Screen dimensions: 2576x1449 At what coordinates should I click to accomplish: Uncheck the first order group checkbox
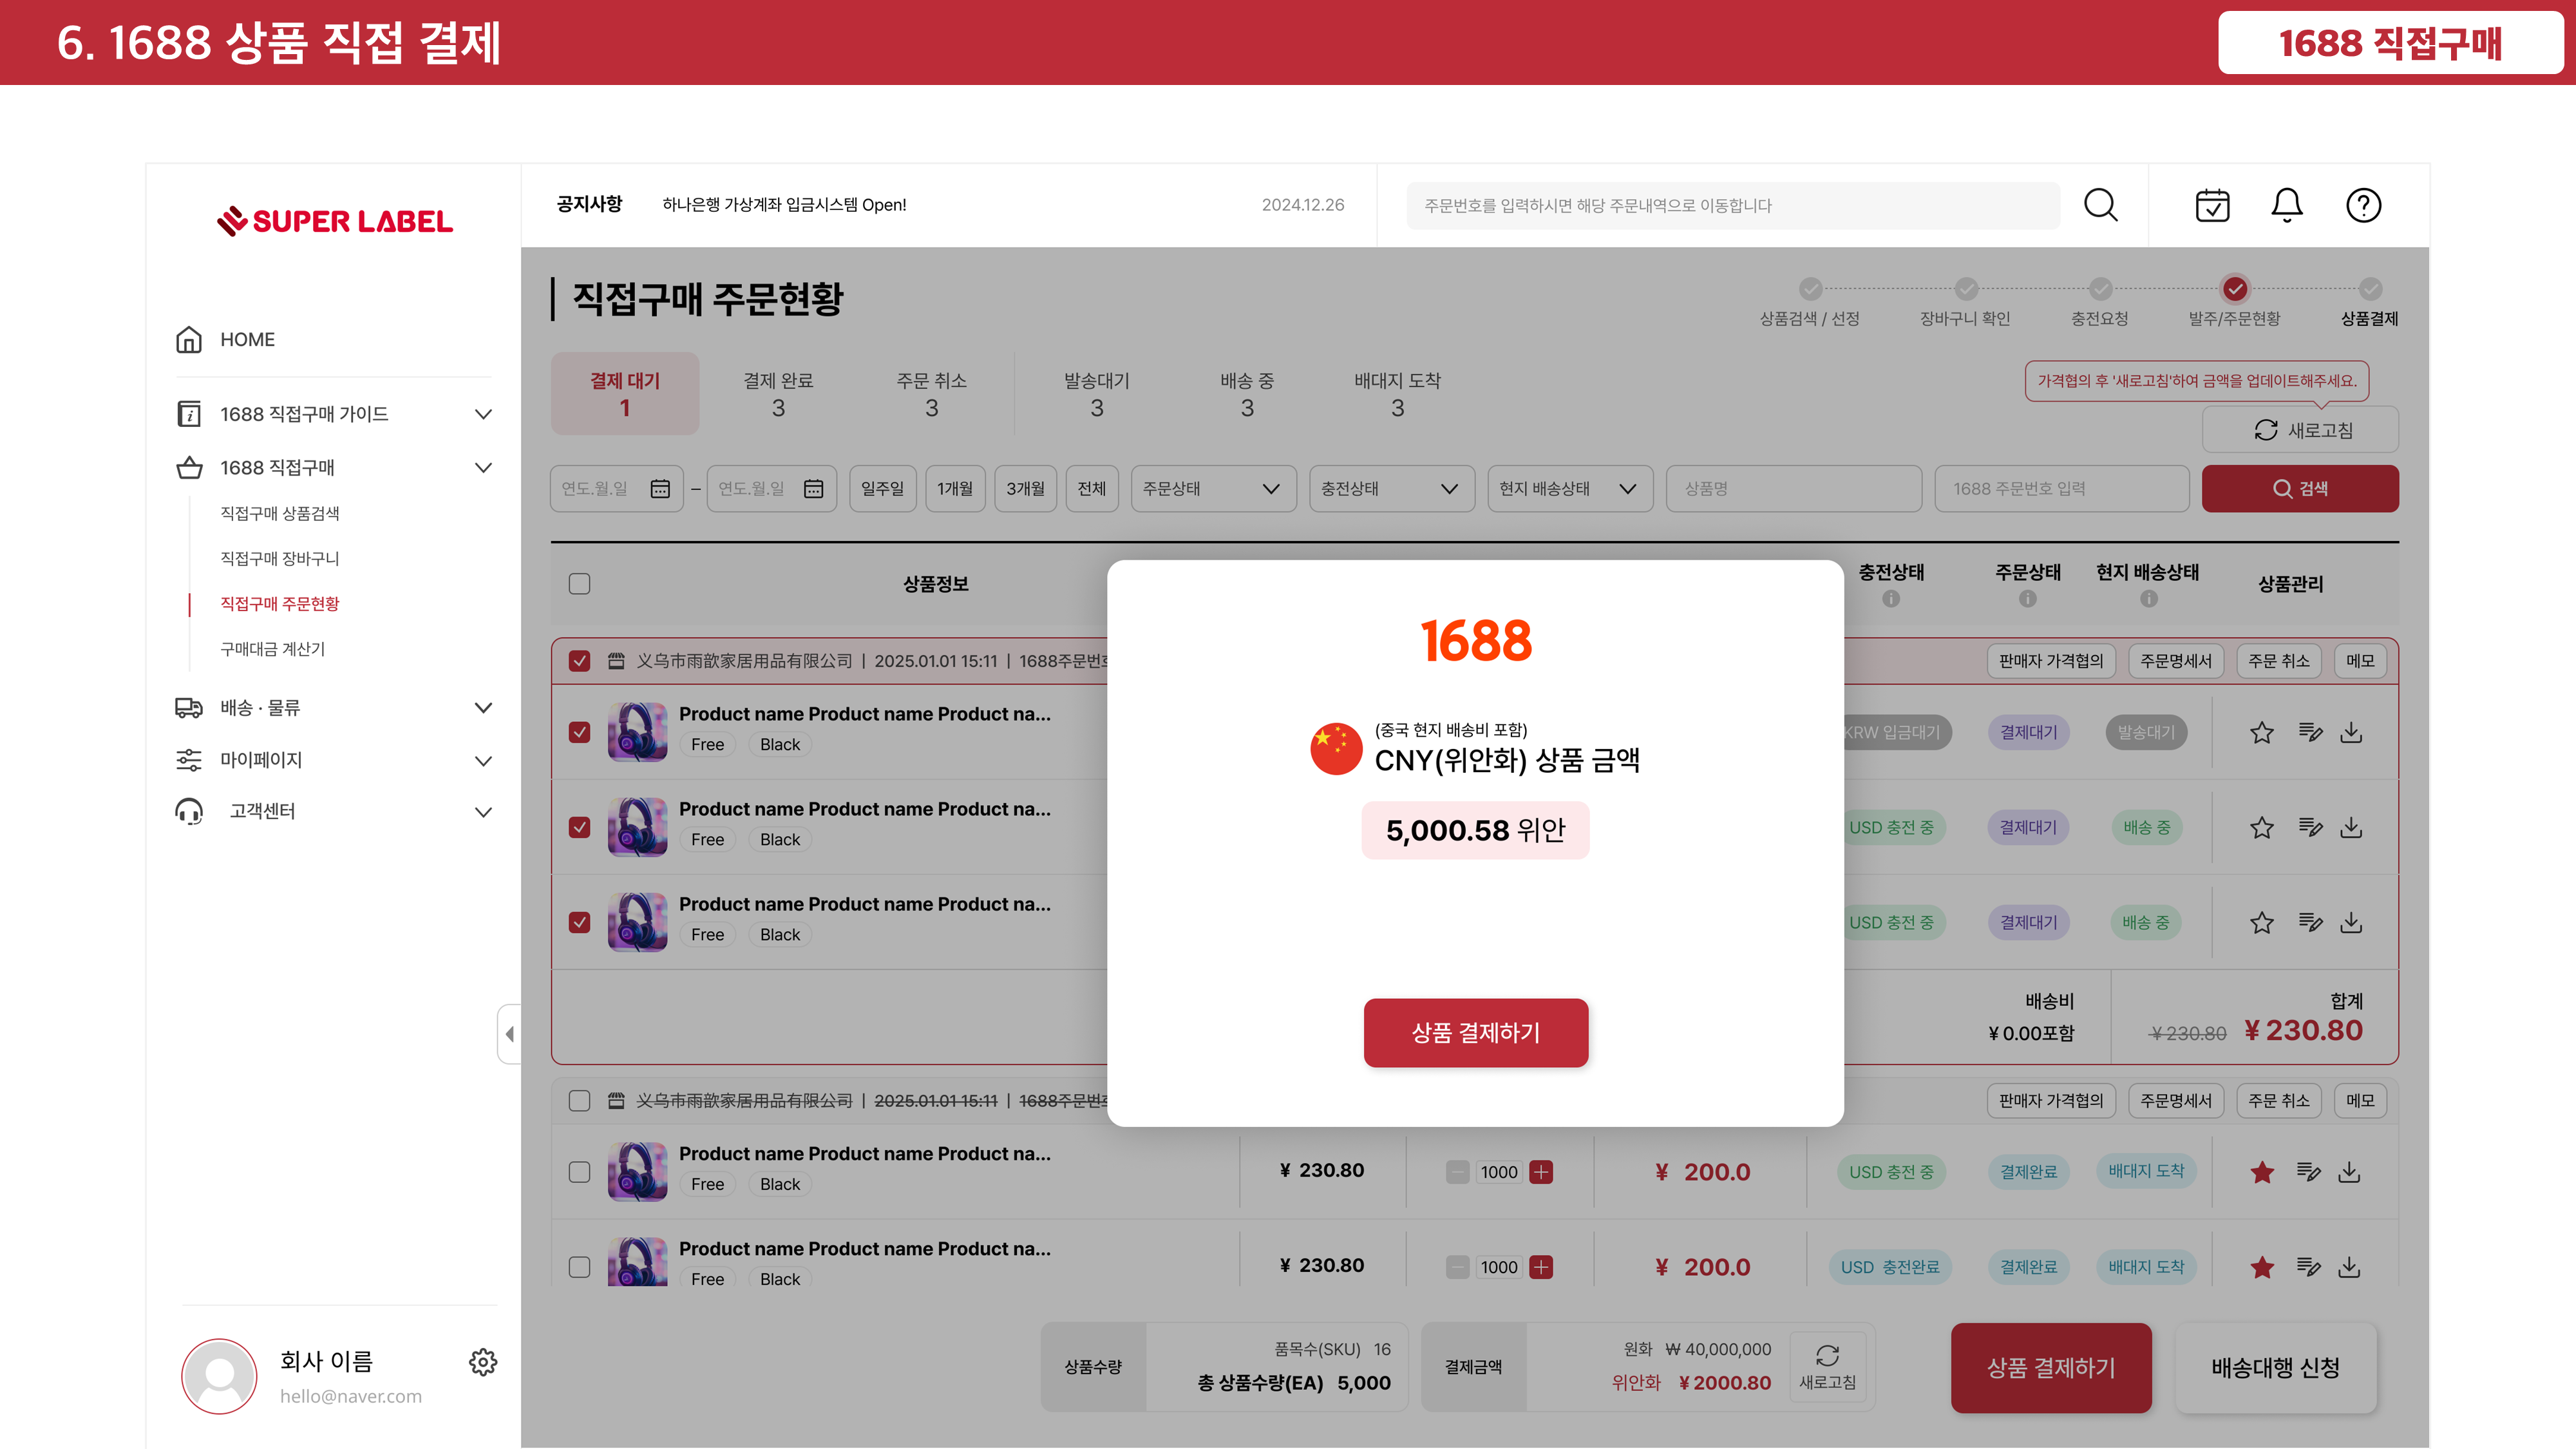(579, 661)
